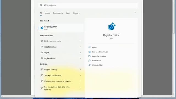
Task: Expand Change your country or region chevron
Action: coord(80,81)
